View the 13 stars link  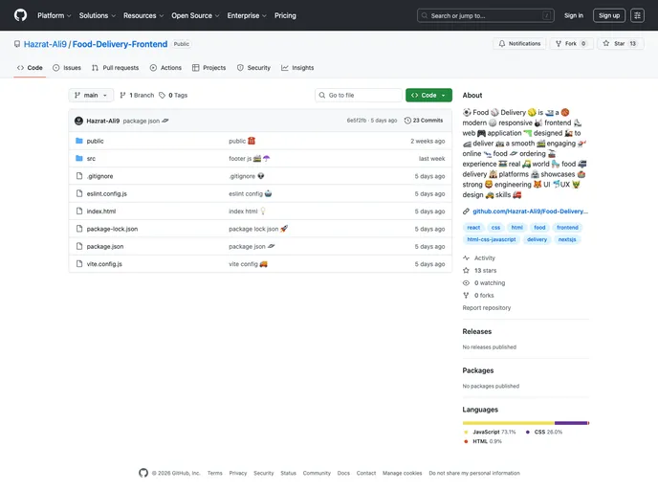click(x=480, y=271)
